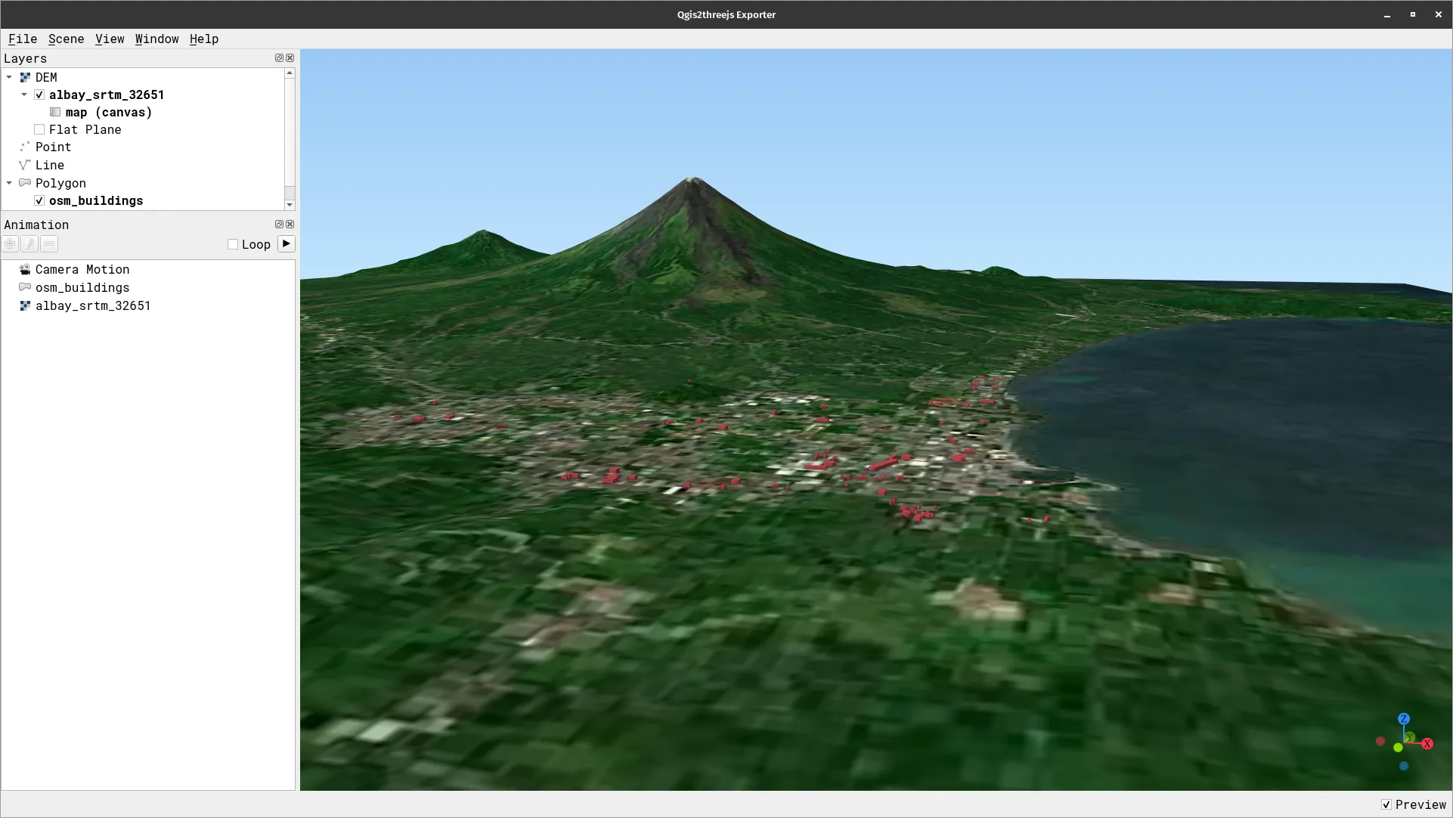This screenshot has height=818, width=1453.
Task: Click the add keyframe group plus icon
Action: pos(10,243)
